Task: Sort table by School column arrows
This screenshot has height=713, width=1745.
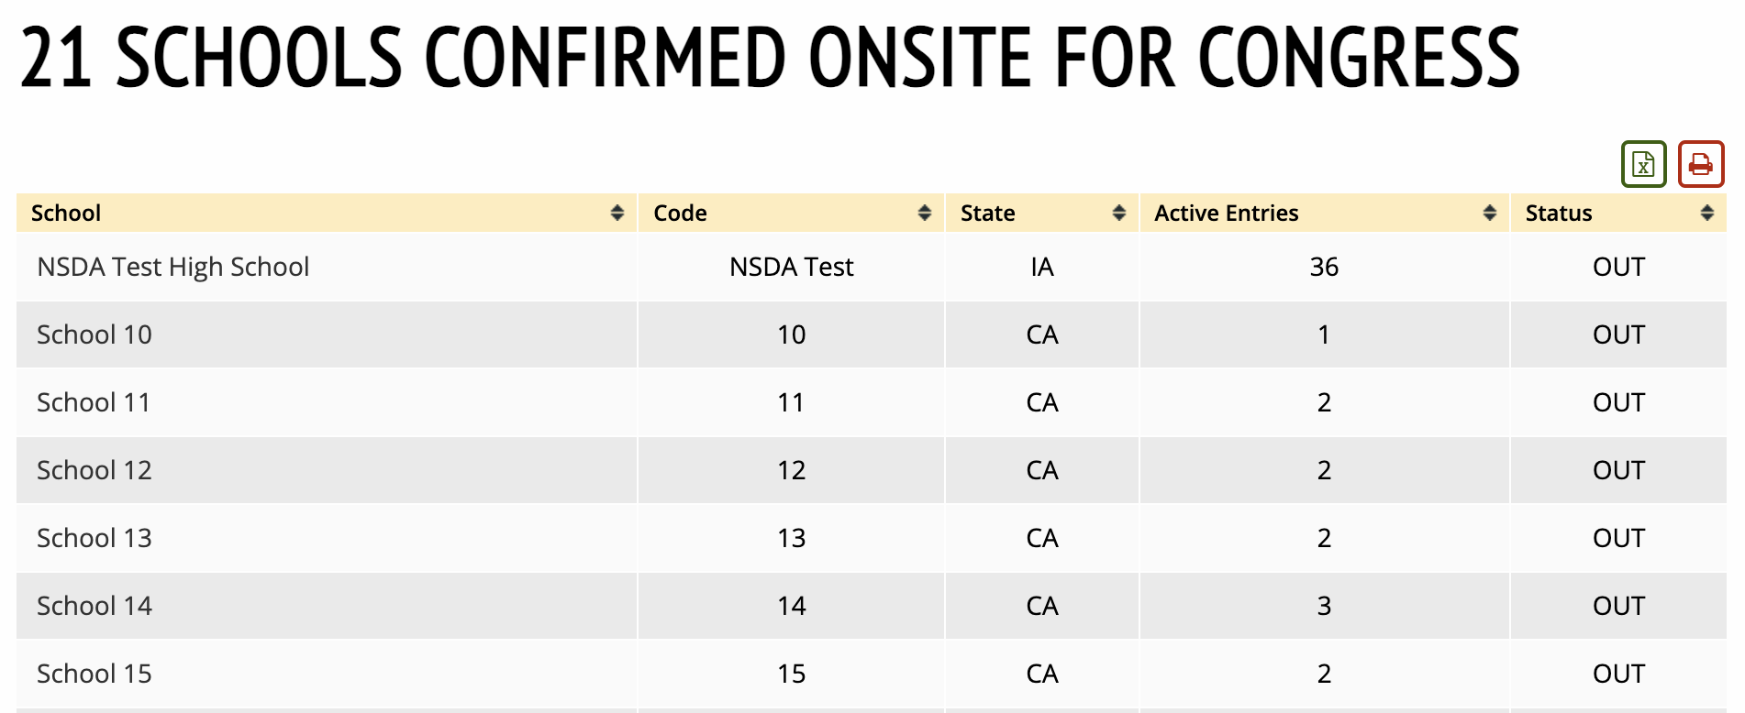Action: pos(617,213)
